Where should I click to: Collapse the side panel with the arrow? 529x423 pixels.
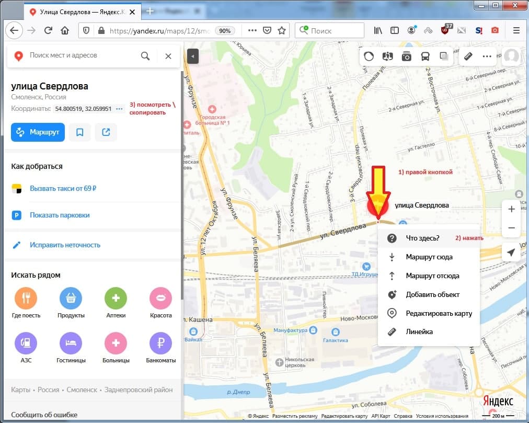193,56
